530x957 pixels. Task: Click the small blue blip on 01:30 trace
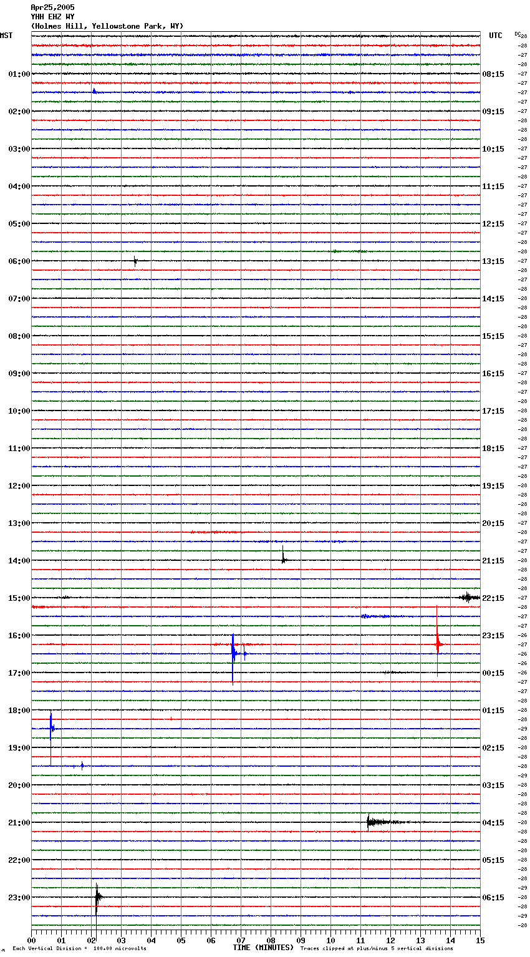point(94,91)
